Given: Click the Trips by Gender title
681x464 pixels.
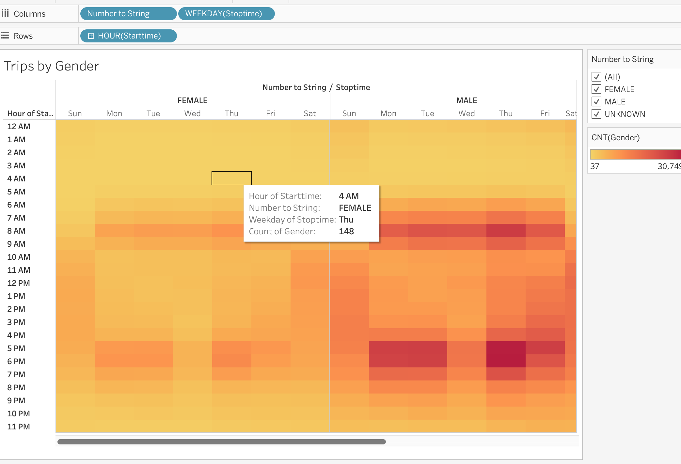Looking at the screenshot, I should [x=52, y=66].
